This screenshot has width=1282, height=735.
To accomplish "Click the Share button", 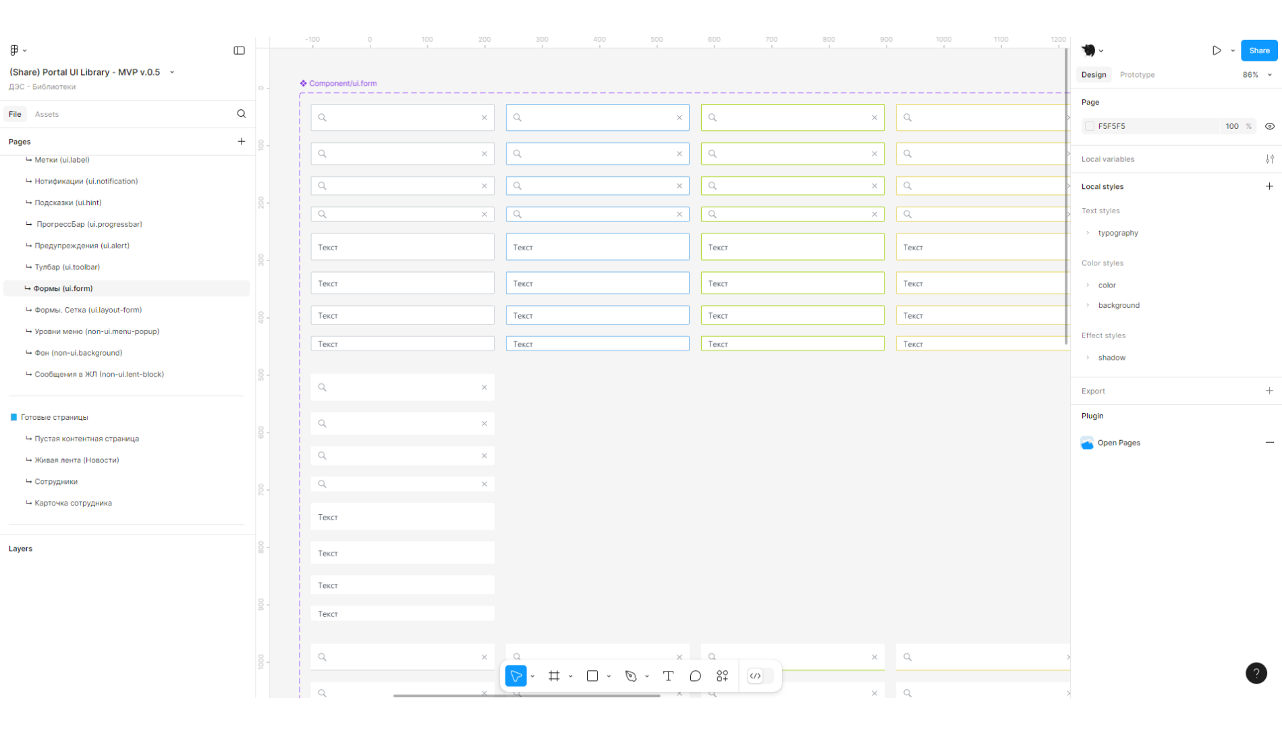I will 1259,51.
